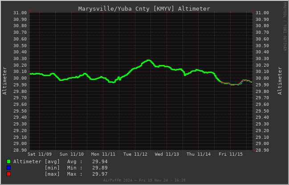This screenshot has width=289, height=185.
Task: Click the right y-axis 29.50 tick label
Action: click(262, 111)
